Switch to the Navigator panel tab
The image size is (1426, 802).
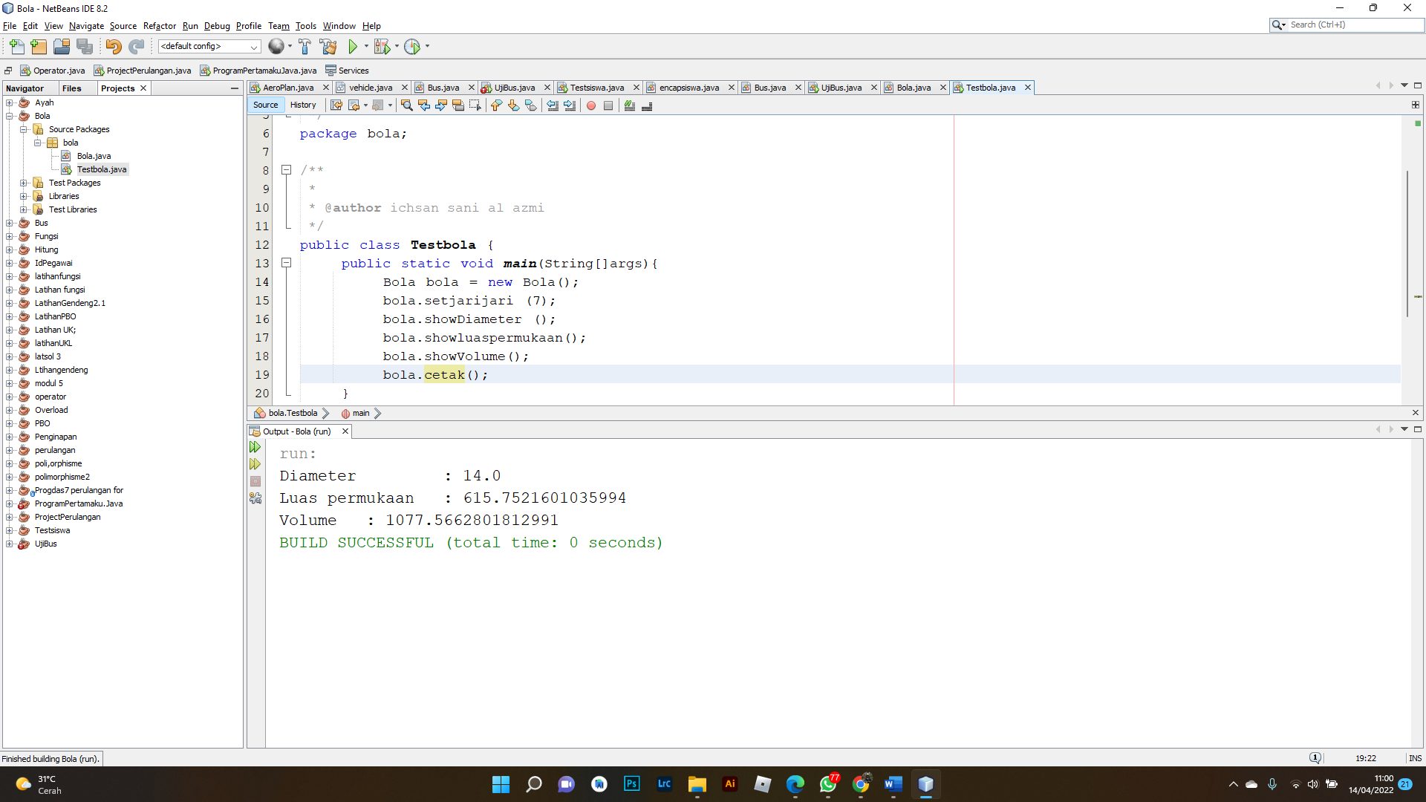click(x=25, y=88)
